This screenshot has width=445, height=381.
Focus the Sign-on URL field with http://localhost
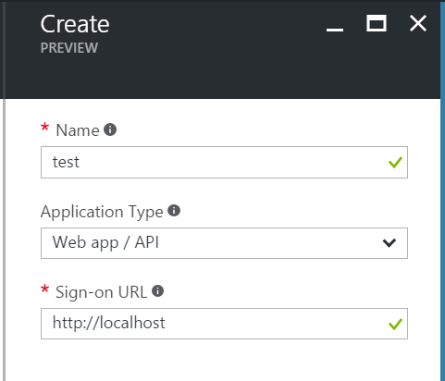pyautogui.click(x=224, y=324)
